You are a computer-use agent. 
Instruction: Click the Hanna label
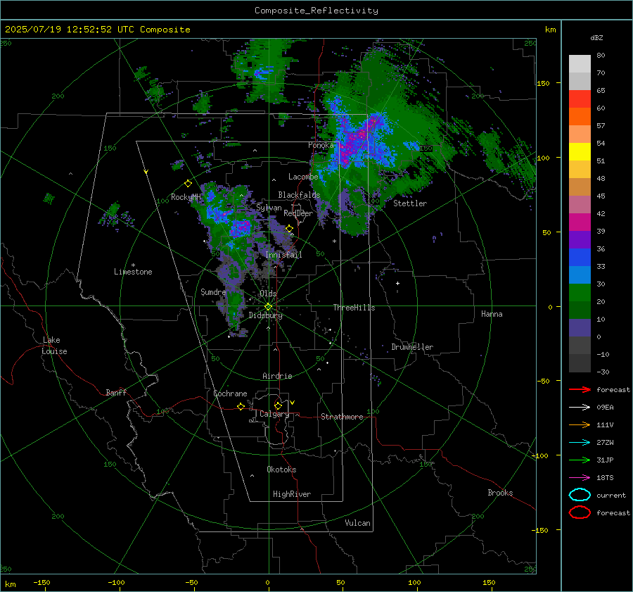[492, 314]
